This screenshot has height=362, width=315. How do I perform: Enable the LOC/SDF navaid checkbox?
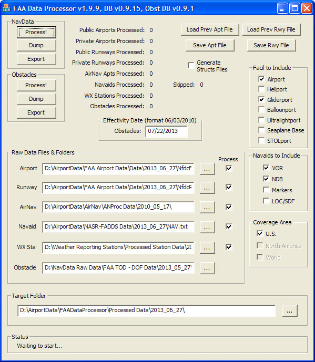(x=266, y=201)
